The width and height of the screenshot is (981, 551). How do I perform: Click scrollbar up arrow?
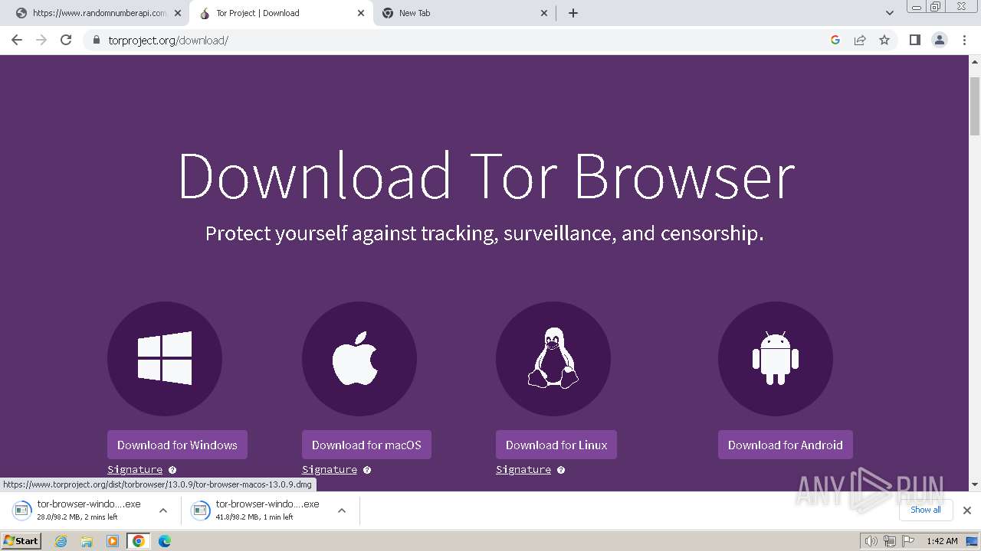click(975, 61)
